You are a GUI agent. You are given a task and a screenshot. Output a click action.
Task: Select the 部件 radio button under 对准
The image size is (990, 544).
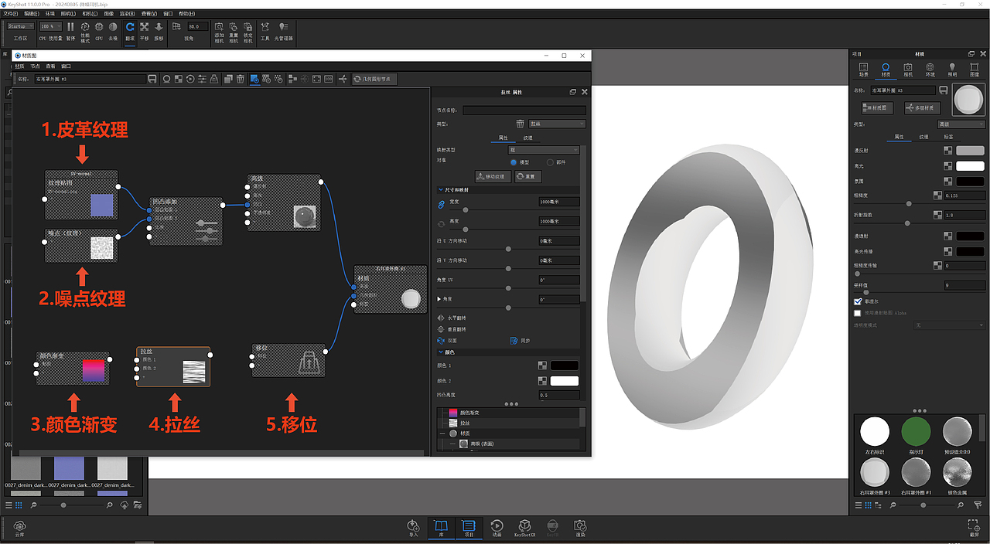pos(550,162)
